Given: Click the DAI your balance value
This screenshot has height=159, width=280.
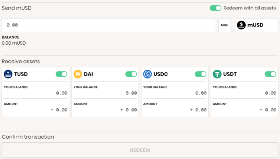Looking at the screenshot, I should tap(131, 93).
